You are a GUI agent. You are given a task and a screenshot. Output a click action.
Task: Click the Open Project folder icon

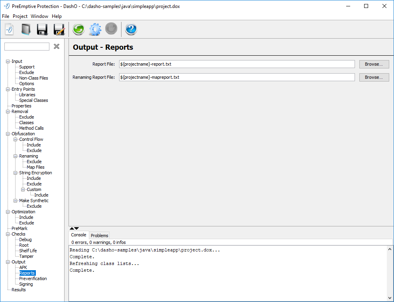[26, 29]
